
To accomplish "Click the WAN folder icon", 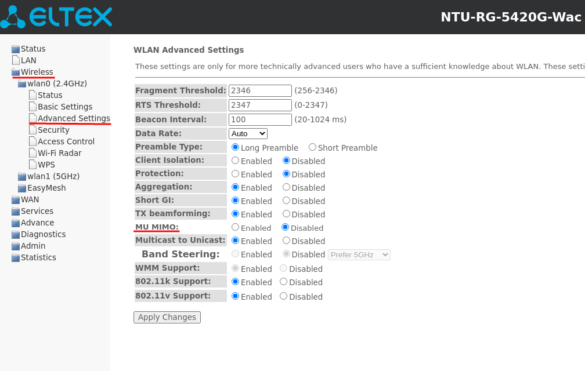I will point(16,200).
